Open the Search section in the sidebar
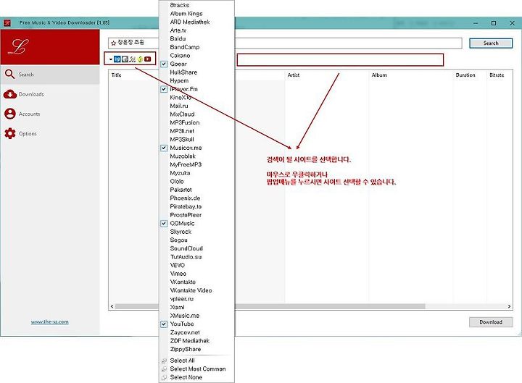Image resolution: width=522 pixels, height=383 pixels. click(x=50, y=75)
